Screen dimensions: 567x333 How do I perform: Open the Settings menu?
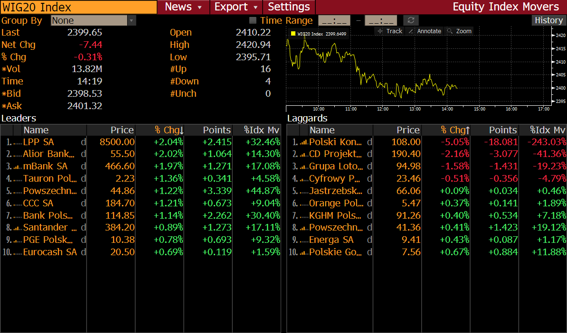coord(289,7)
